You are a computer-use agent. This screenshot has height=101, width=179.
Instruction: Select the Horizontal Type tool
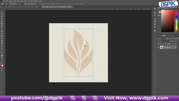(2, 48)
